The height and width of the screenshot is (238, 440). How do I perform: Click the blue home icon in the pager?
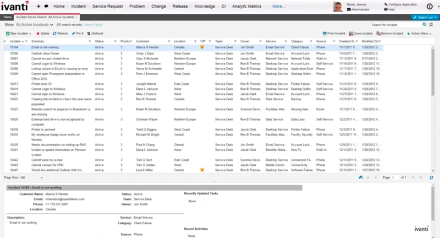coord(361,177)
